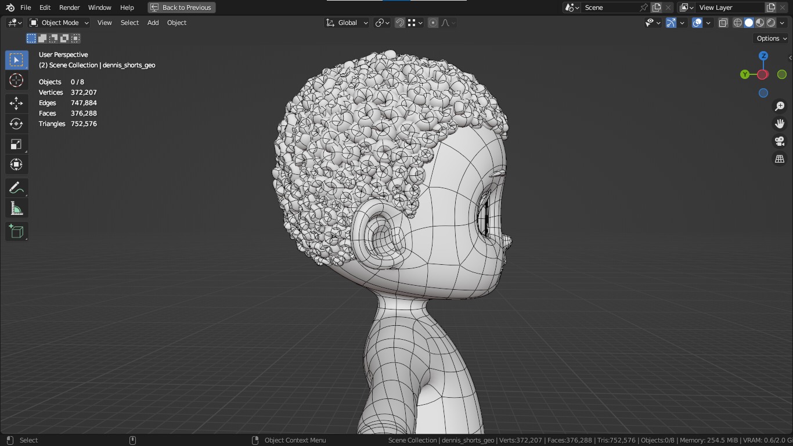Viewport: 793px width, 446px height.
Task: Switch to material preview shading
Action: point(760,23)
